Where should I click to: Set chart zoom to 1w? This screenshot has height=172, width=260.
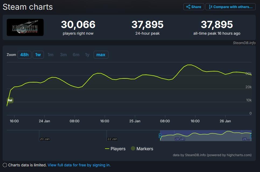tap(38, 55)
